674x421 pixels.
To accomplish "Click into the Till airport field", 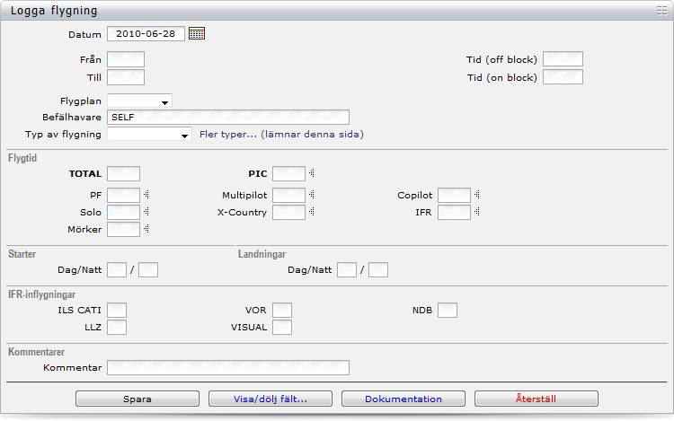I will pos(126,77).
